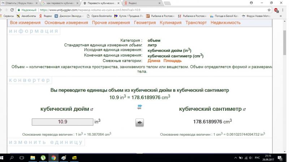Click the swap units arrows icon
This screenshot has height=162, width=289.
139,106
